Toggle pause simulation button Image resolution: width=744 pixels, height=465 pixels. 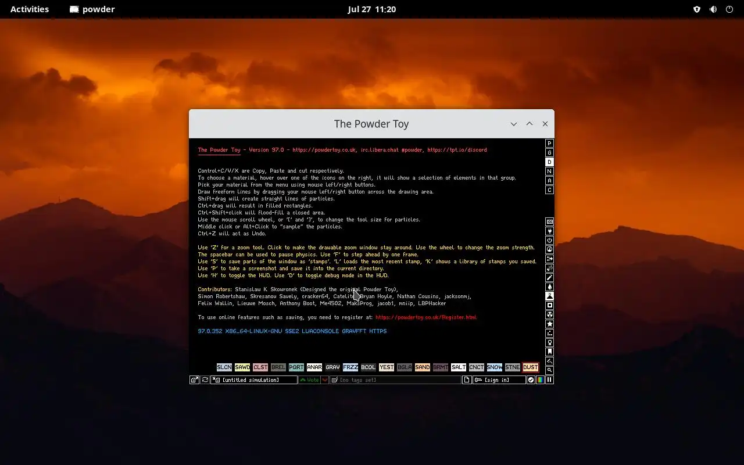point(549,380)
